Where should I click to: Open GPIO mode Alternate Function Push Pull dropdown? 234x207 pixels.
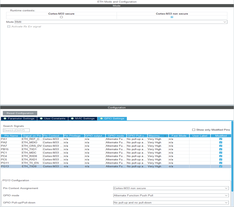[x=171, y=195]
